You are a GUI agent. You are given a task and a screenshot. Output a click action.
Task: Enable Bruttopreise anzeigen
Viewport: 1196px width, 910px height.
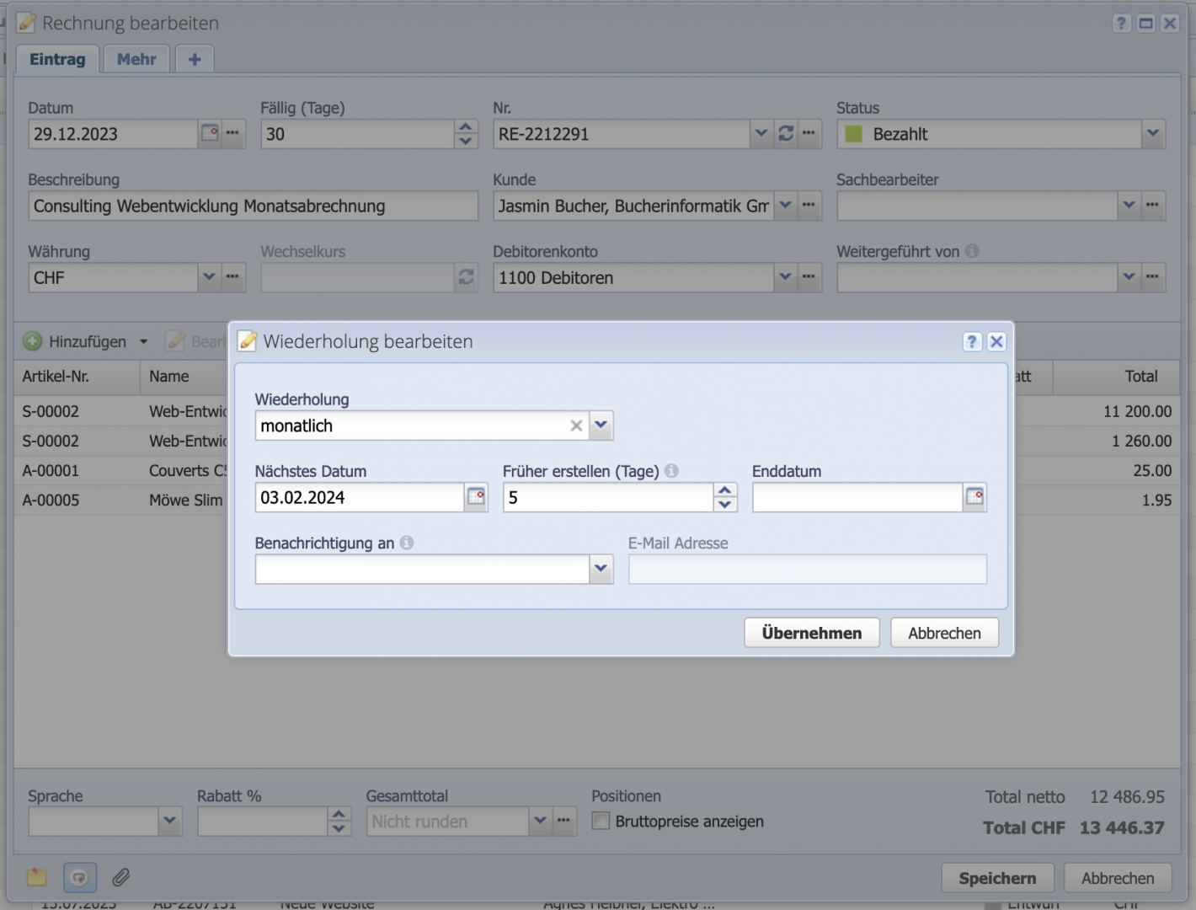coord(601,821)
